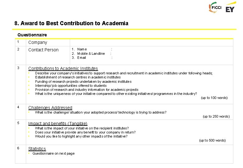The width and height of the screenshot is (243, 168).
Task: Click row number 5 cell
Action: point(21,132)
